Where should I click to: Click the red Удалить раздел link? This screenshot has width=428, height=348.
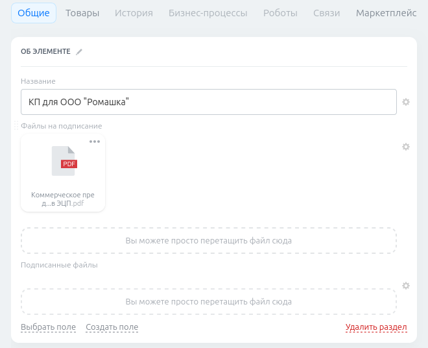click(x=376, y=327)
